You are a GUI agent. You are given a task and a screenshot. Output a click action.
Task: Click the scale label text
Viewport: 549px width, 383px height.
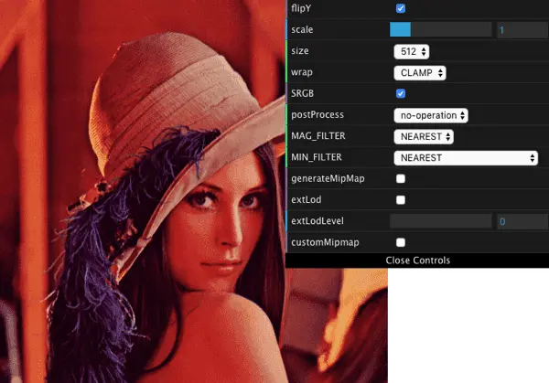point(302,30)
